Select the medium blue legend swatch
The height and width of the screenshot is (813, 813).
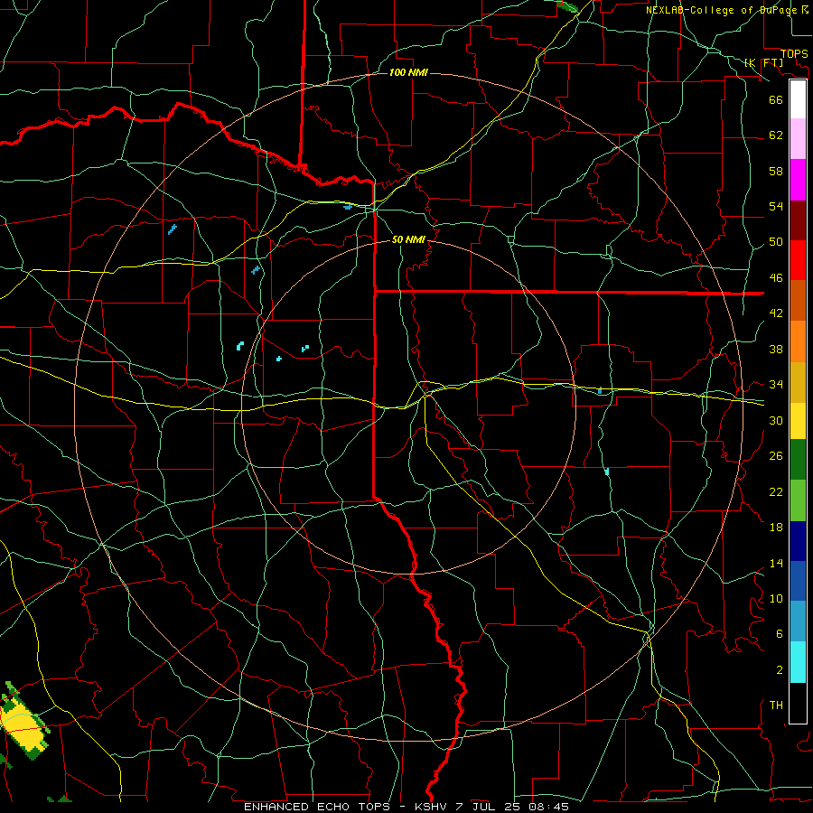(798, 581)
